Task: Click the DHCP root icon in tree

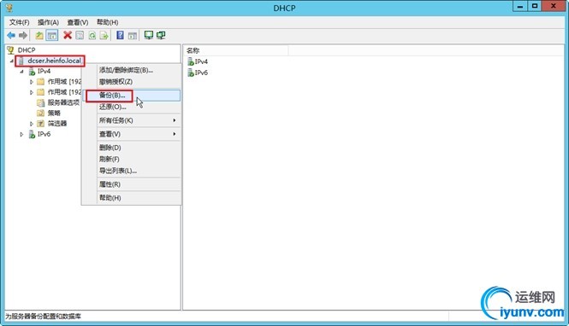Action: 10,50
